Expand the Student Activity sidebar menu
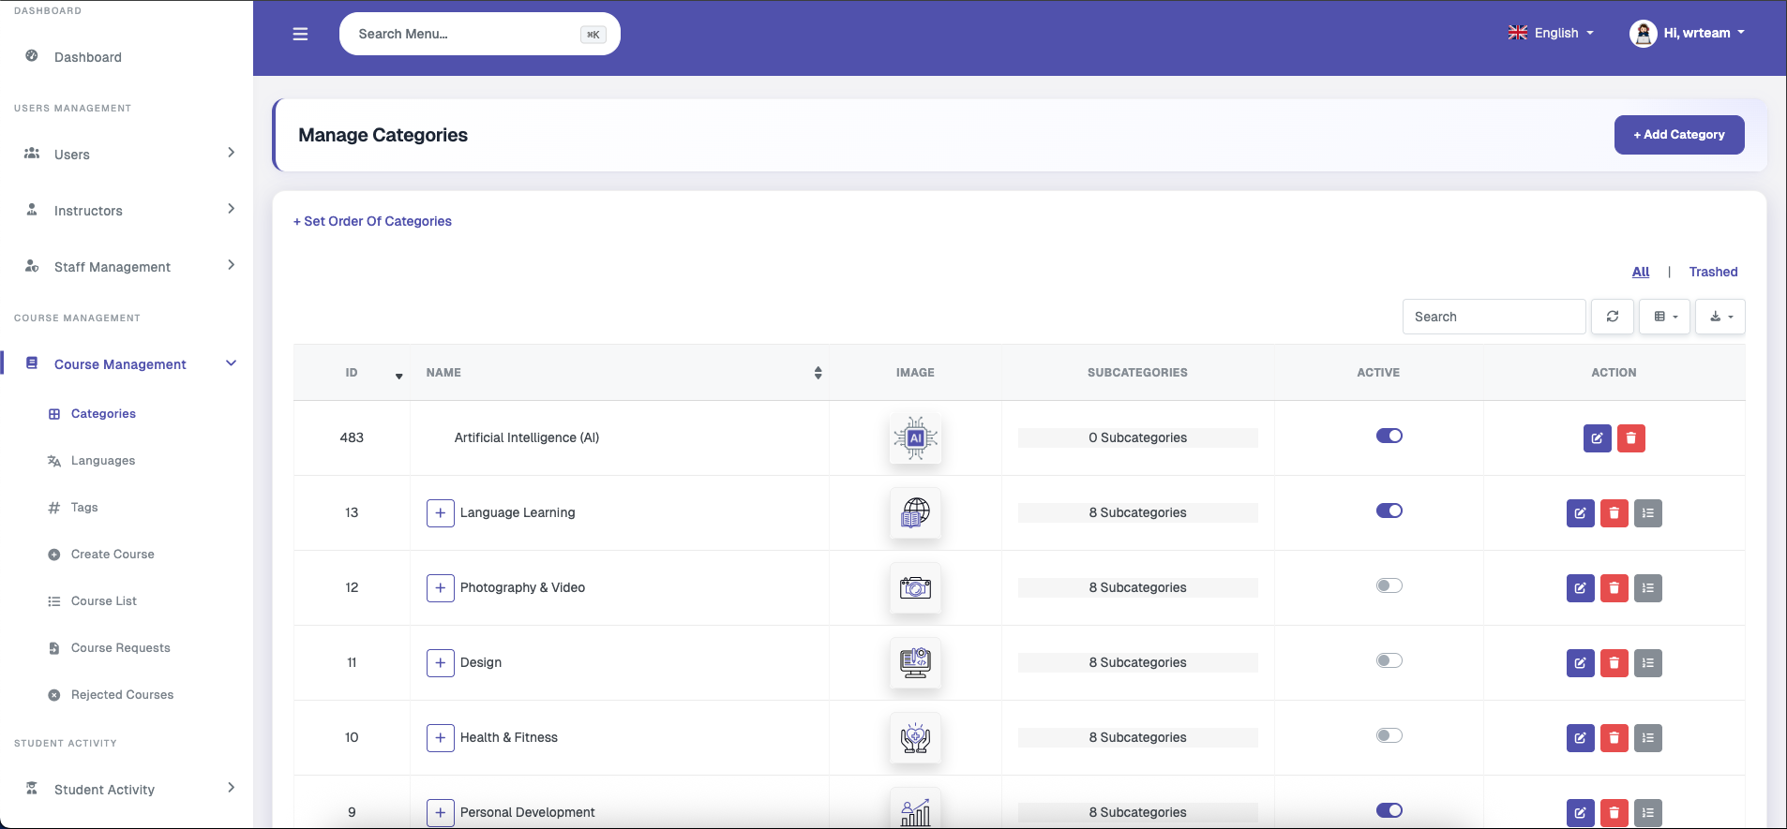 (127, 789)
